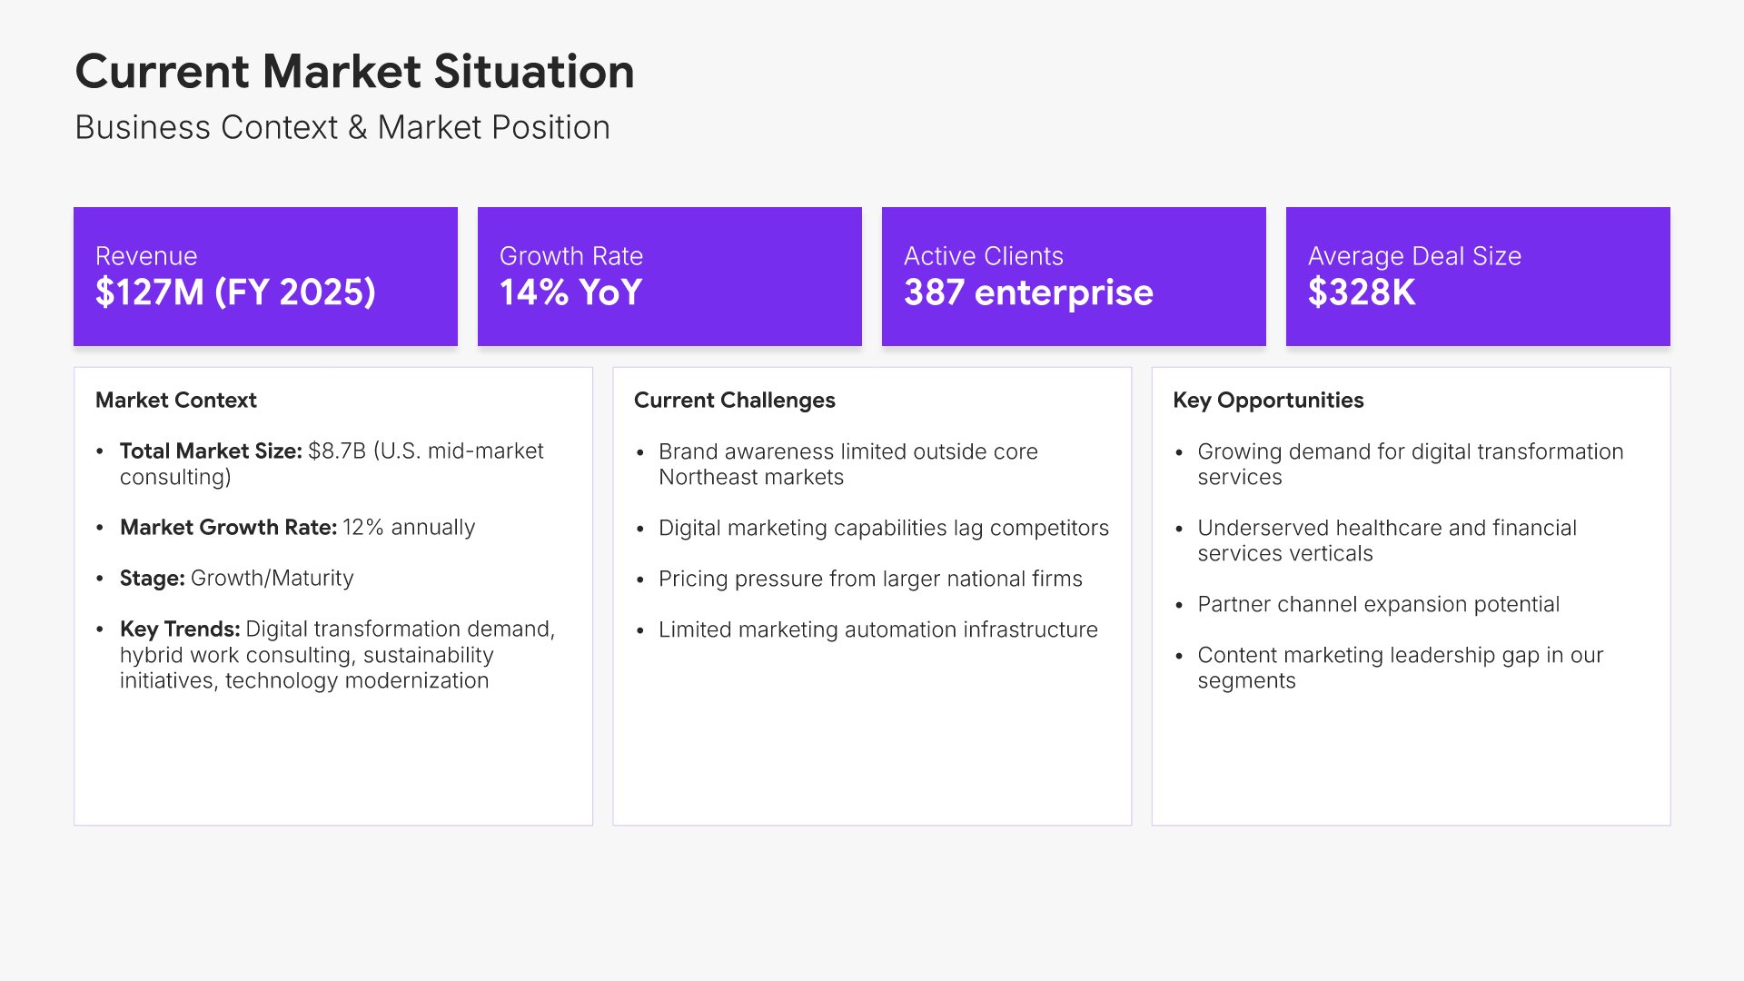The height and width of the screenshot is (981, 1744).
Task: Click the Current Market Situation title
Action: (x=354, y=71)
